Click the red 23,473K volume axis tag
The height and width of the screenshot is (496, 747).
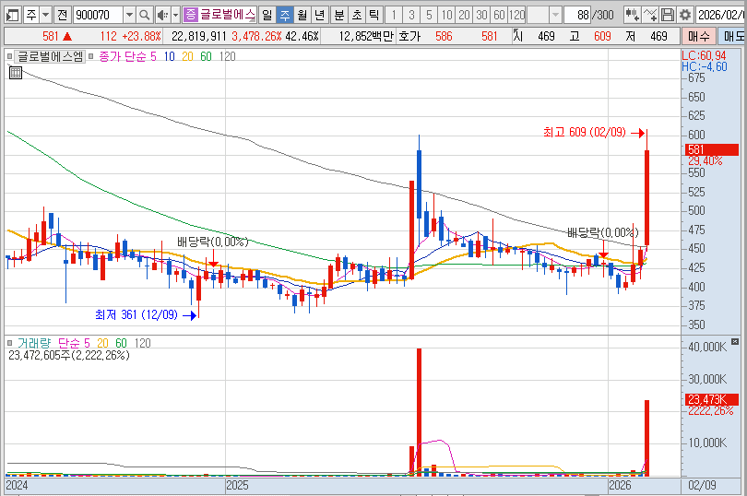click(712, 399)
